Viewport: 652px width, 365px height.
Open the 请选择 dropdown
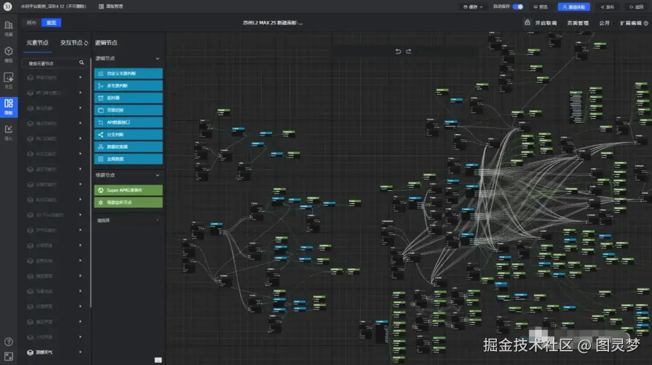pos(128,220)
